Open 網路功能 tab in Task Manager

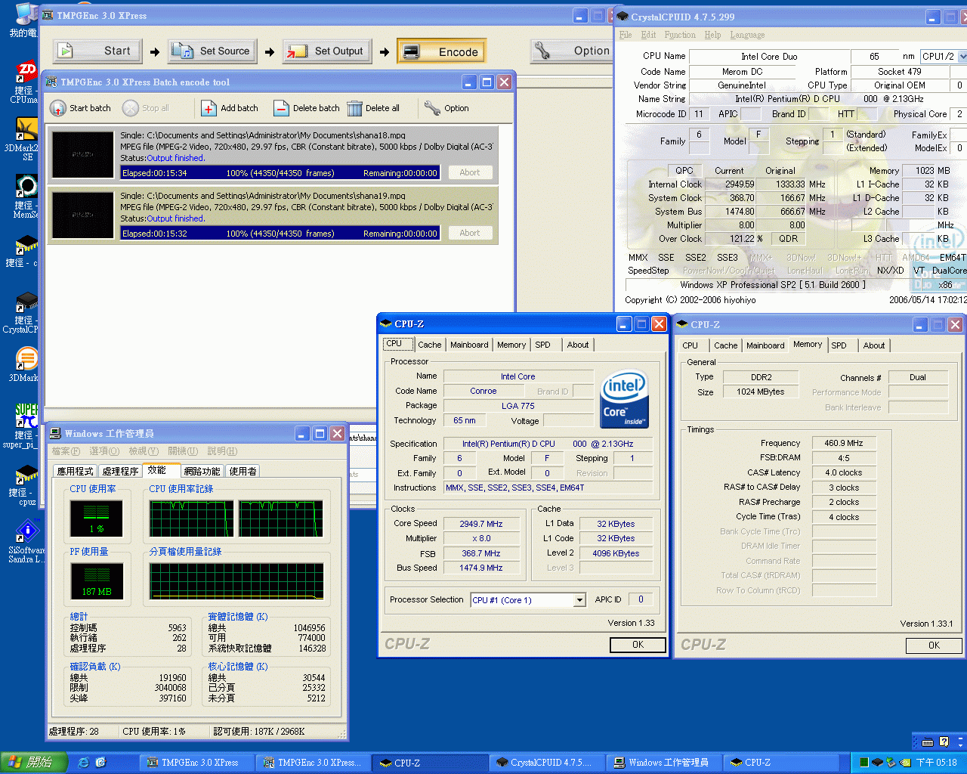[202, 471]
